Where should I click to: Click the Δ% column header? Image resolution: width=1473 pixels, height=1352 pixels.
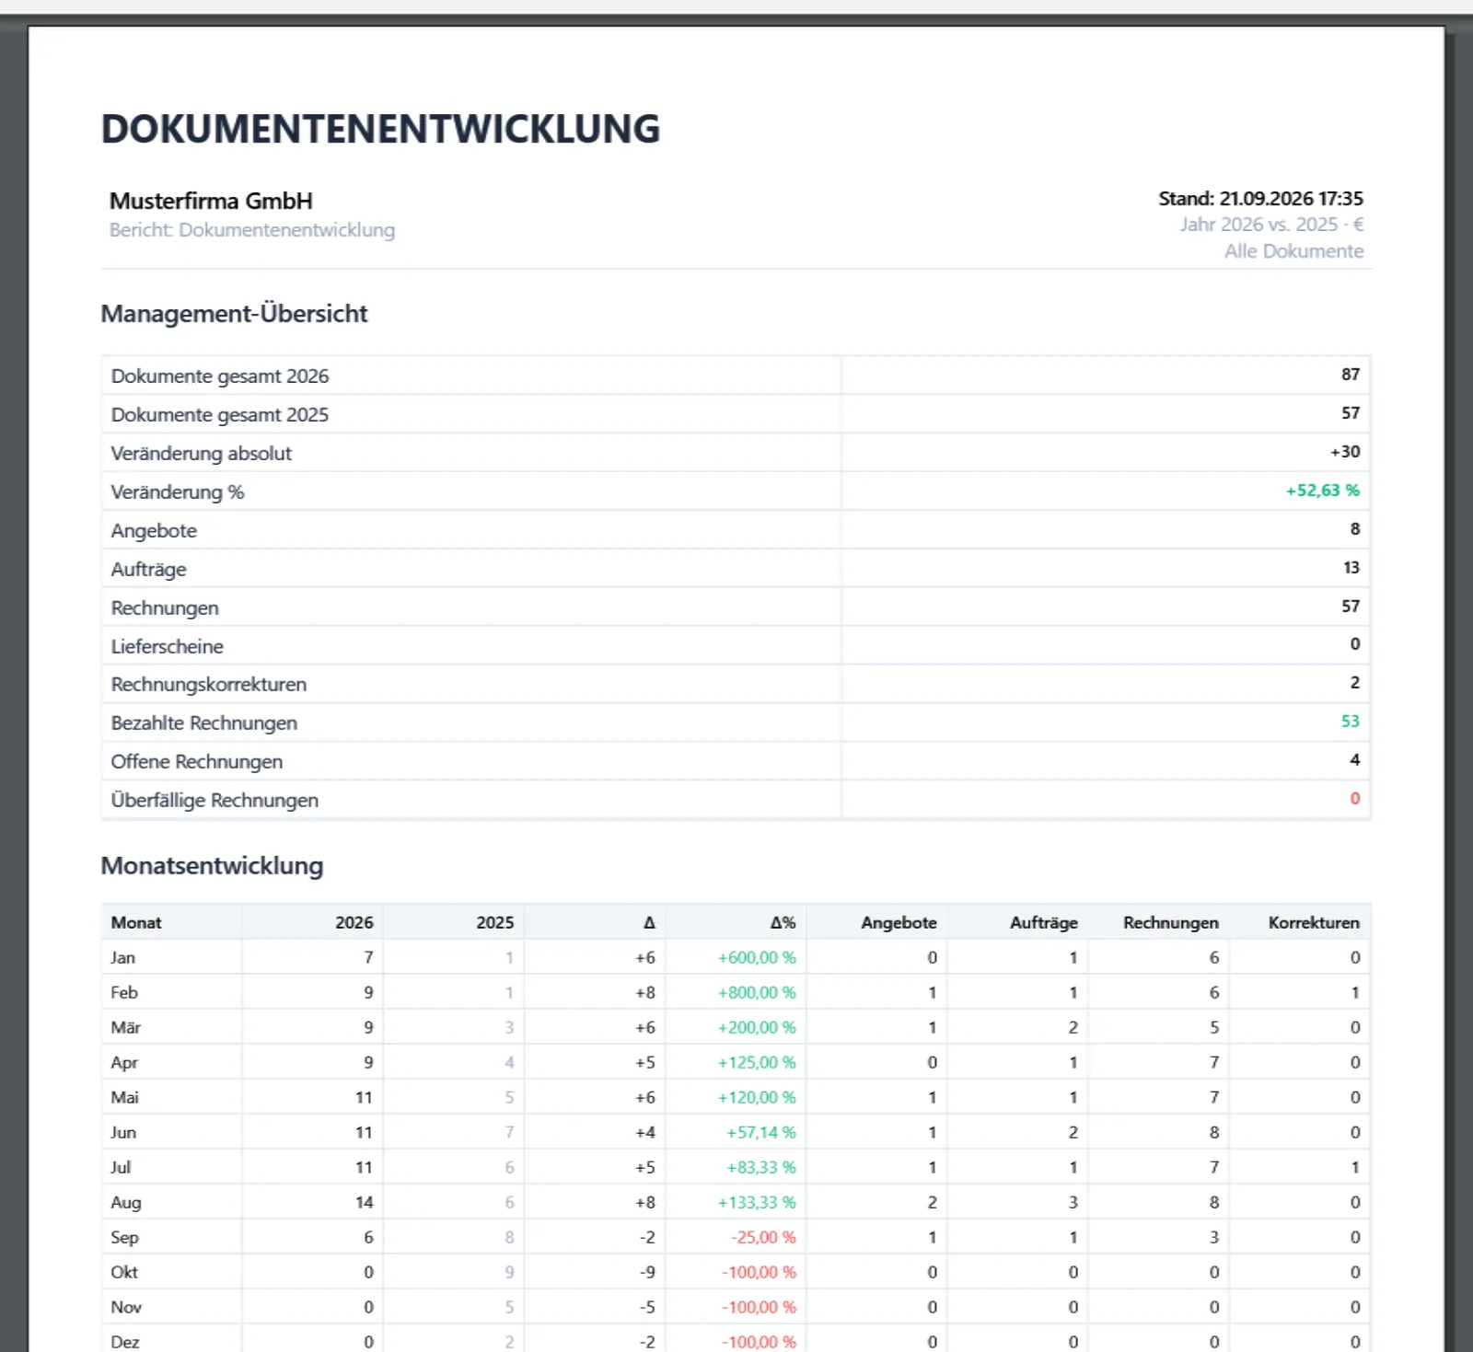(783, 922)
